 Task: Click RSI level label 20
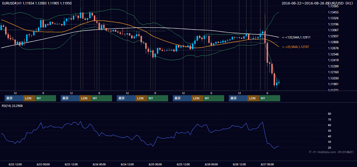click(x=329, y=148)
